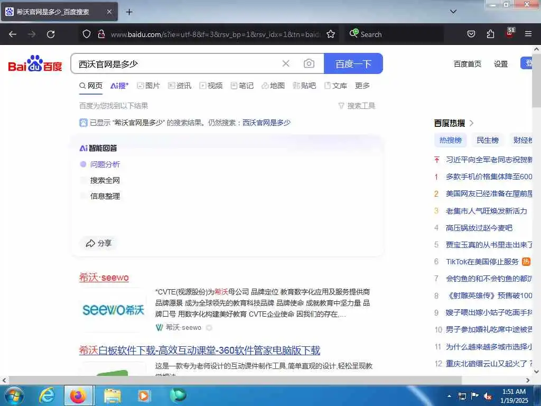Viewport: 541px width, 406px height.
Task: Close the 希沃官网是多少 tab
Action: pos(109,12)
